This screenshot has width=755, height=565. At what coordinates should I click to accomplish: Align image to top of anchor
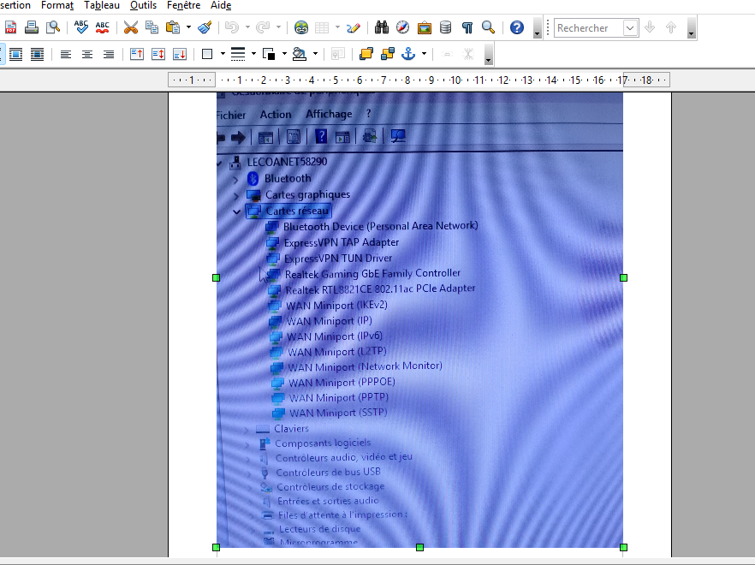(x=137, y=54)
